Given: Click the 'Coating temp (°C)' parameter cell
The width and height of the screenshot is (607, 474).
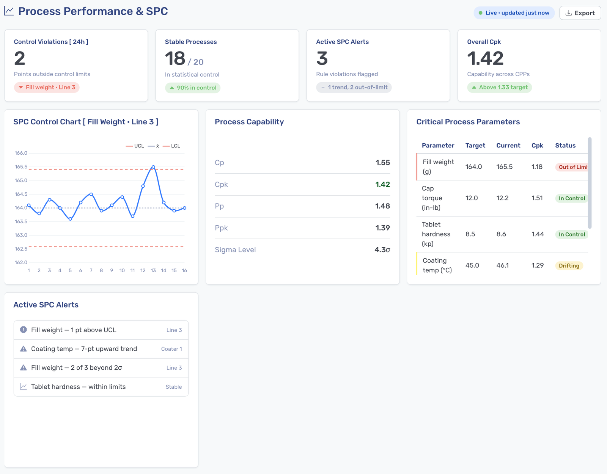Looking at the screenshot, I should tap(437, 265).
